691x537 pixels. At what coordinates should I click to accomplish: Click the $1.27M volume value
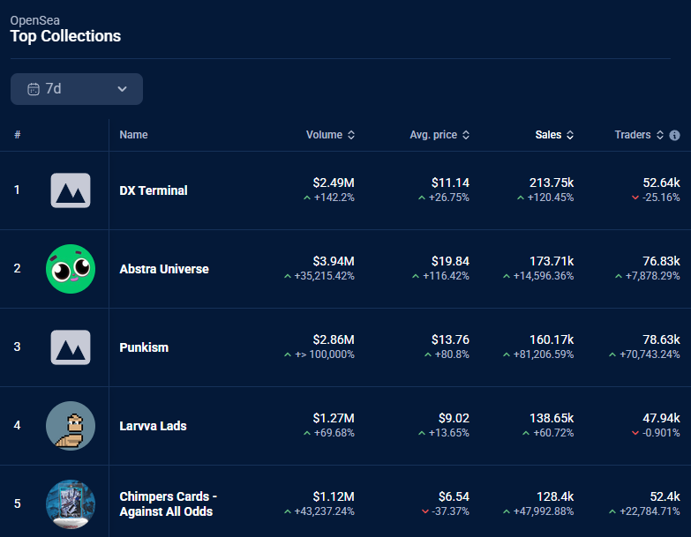[x=334, y=418]
